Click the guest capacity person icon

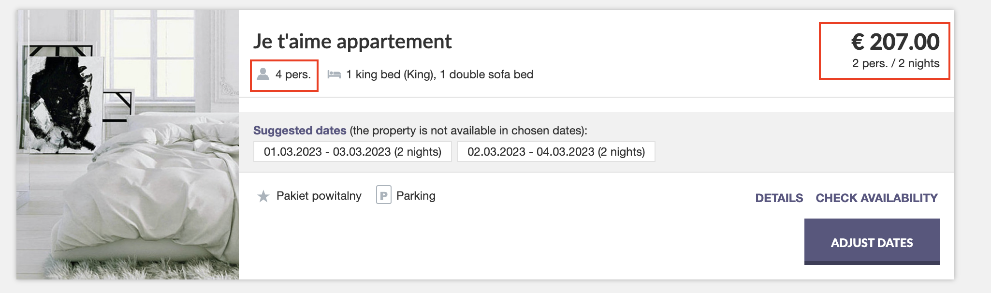(x=263, y=74)
